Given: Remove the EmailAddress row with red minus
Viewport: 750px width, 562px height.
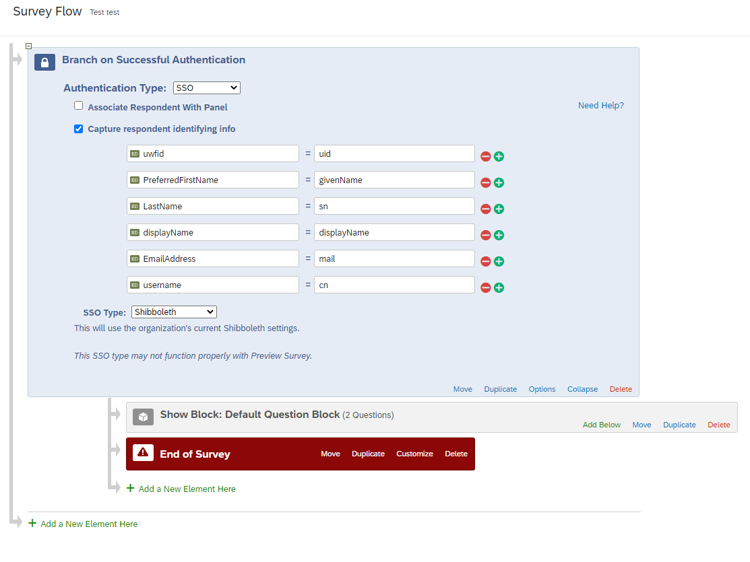Looking at the screenshot, I should point(485,261).
